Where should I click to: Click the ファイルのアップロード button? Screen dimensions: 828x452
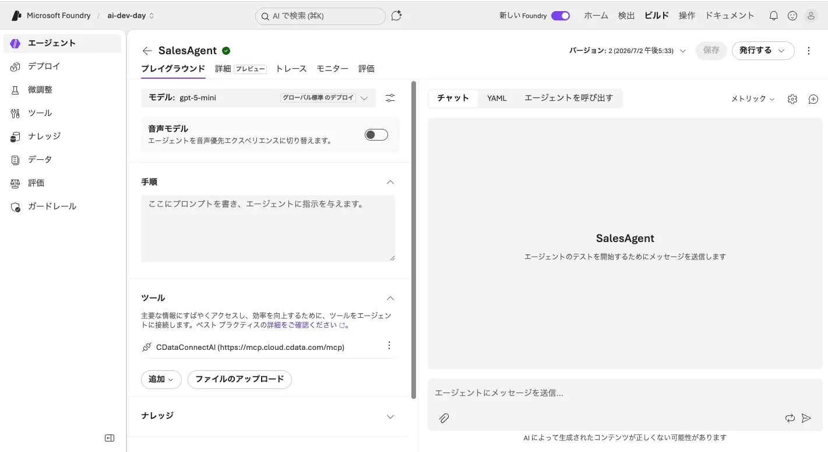click(x=239, y=379)
